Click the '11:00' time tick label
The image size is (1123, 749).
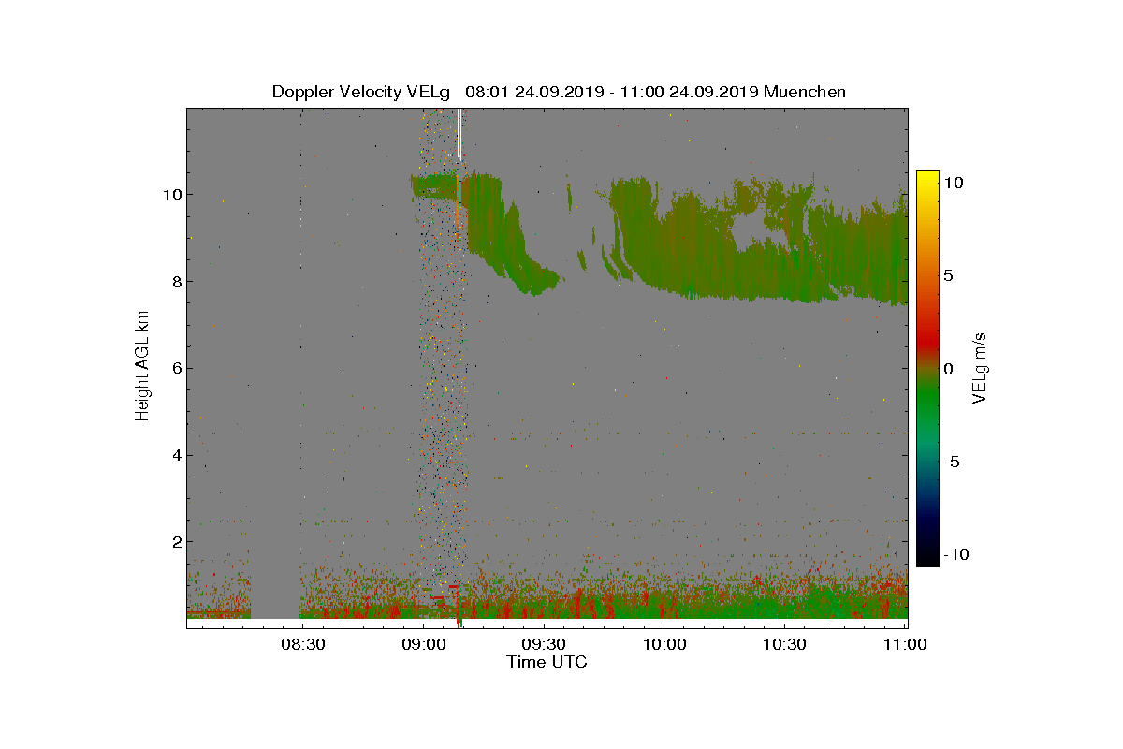pyautogui.click(x=904, y=644)
